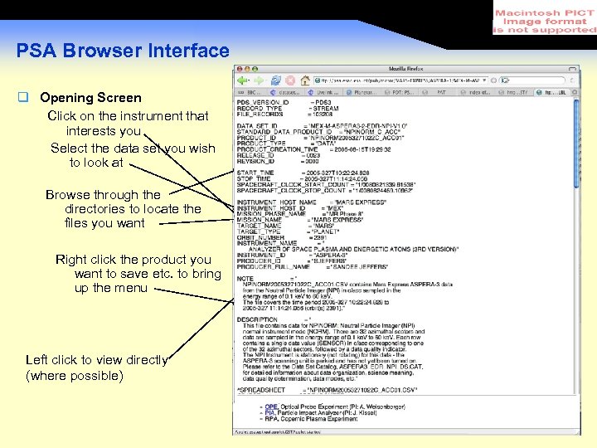597x448 pixels.
Task: Click the SPACECRAFT_CLOCK_START_COUNT line
Action: [326, 184]
